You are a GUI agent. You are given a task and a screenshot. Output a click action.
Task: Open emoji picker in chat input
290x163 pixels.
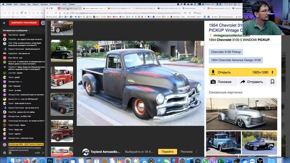tap(5, 153)
